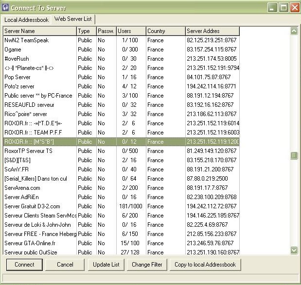Select Public server ** by PC-France
The width and height of the screenshot is (301, 285).
pos(121,96)
